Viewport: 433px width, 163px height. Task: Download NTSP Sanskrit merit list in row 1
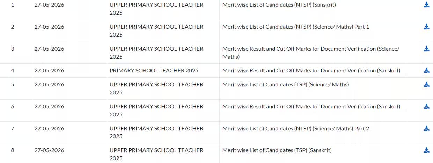(426, 5)
